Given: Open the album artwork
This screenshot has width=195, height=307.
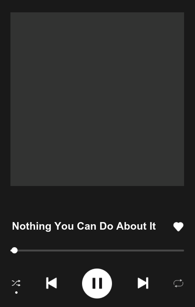Looking at the screenshot, I should (97, 99).
